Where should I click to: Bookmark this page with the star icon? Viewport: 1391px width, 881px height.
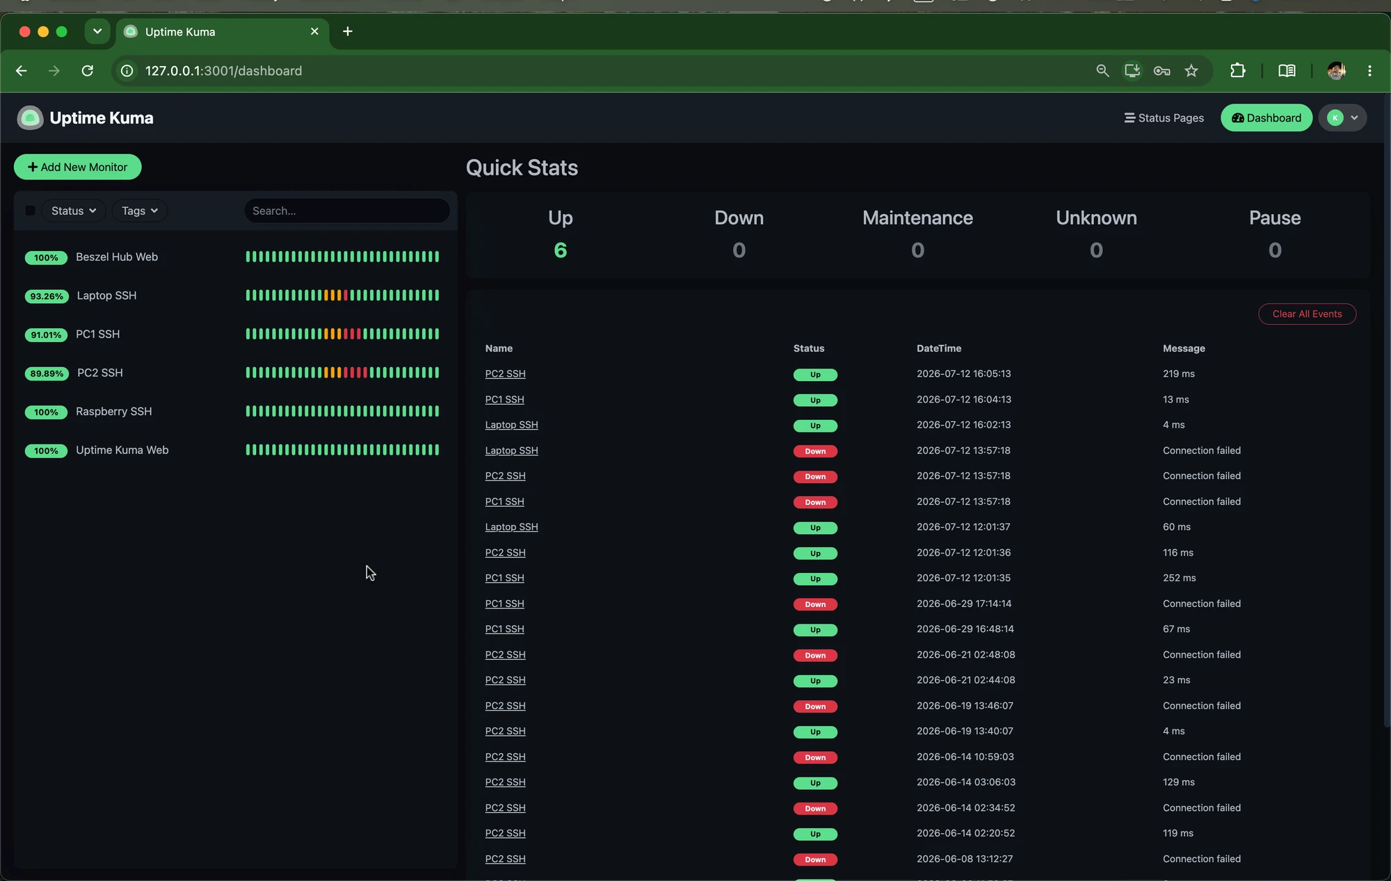tap(1191, 71)
